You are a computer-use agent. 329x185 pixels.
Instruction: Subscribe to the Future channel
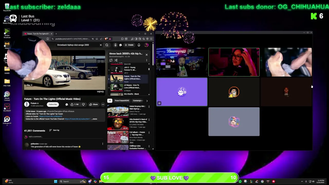[53, 104]
